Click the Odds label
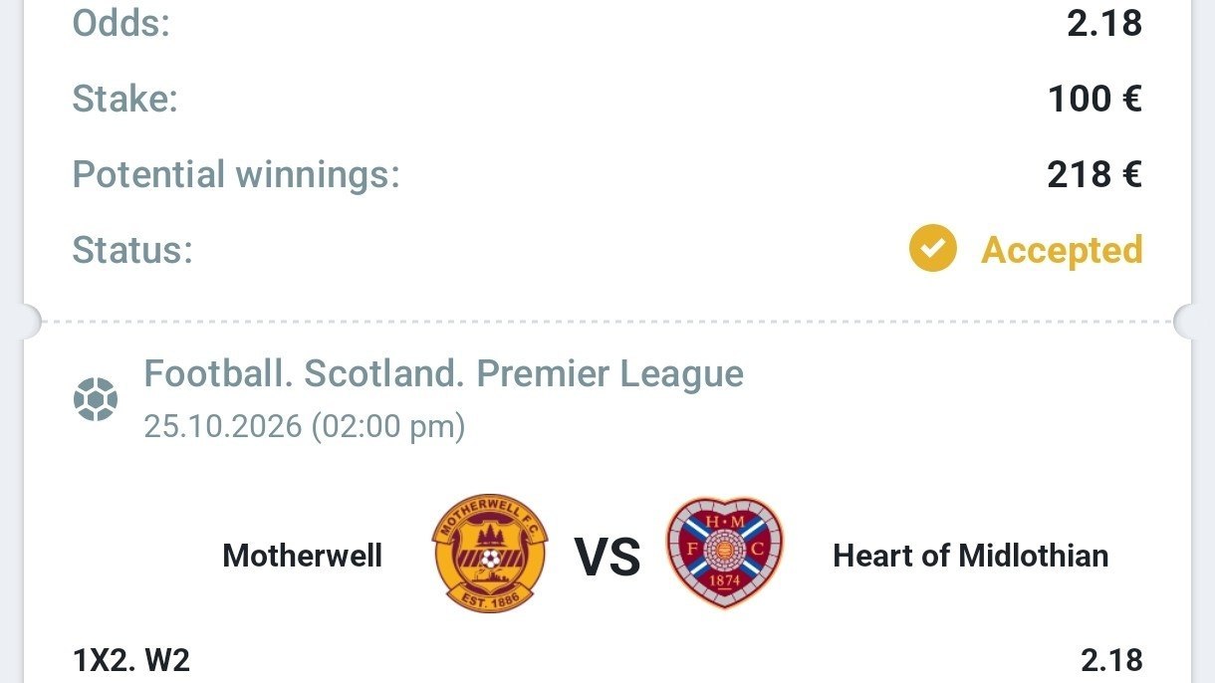The height and width of the screenshot is (683, 1215). tap(121, 23)
